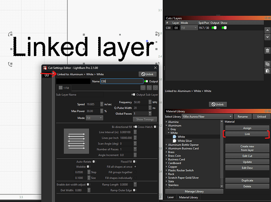
Task: Open Mode dropdown in Cuts/Layers row
Action: click(x=189, y=27)
